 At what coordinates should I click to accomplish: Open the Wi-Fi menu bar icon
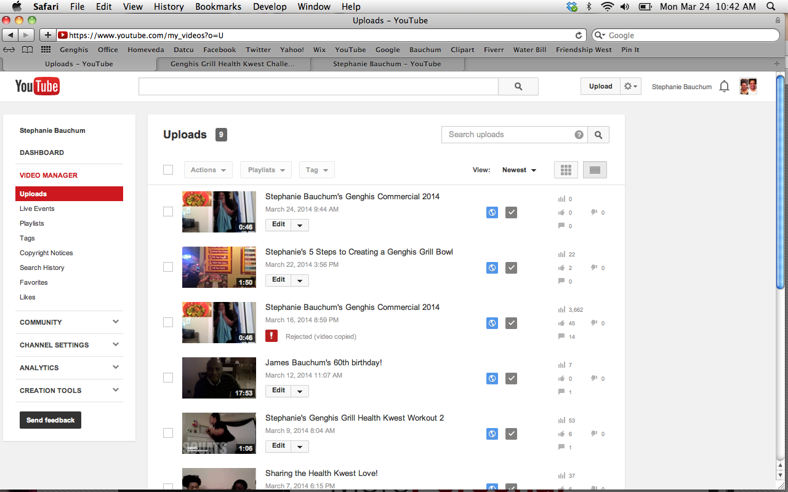[x=608, y=7]
